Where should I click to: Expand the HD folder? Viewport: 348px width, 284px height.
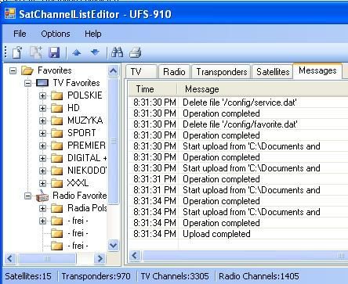[42, 108]
